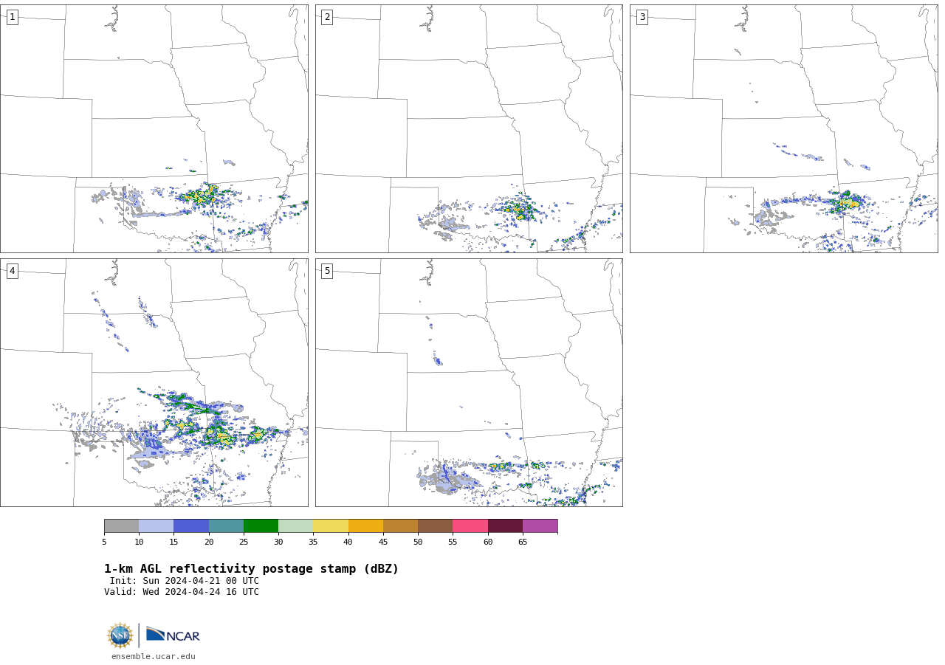Click the reflectivity postage stamp title
The height and width of the screenshot is (665, 945).
pyautogui.click(x=251, y=569)
